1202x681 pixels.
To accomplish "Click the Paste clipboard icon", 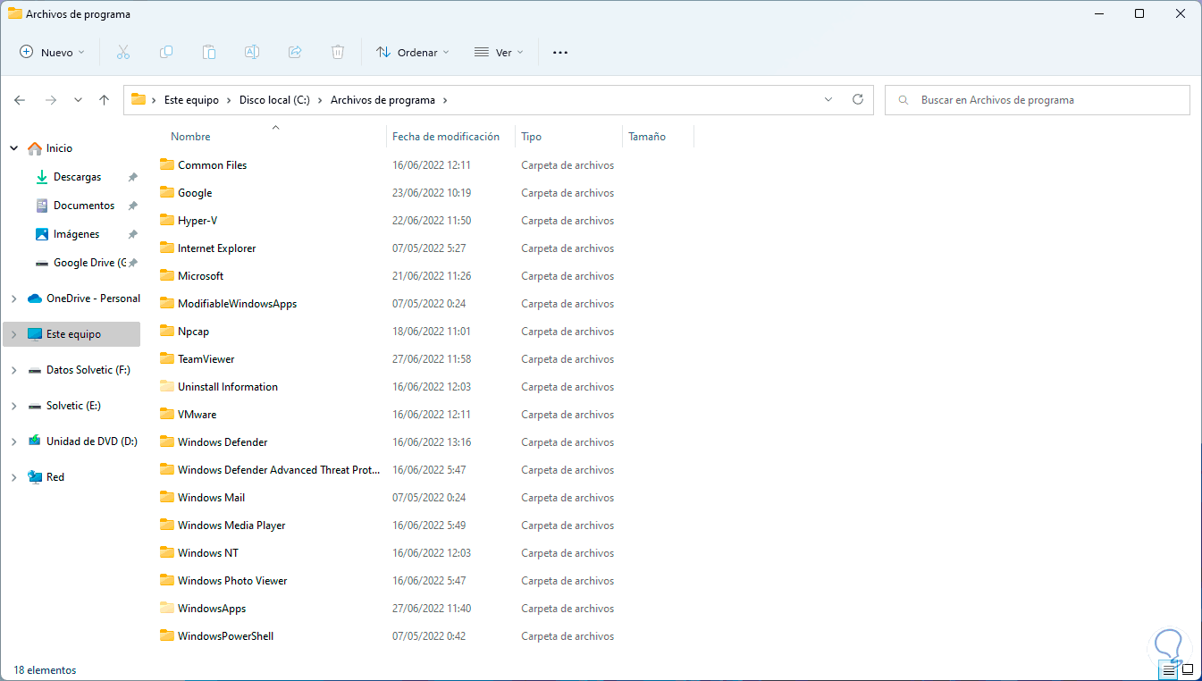I will (x=209, y=53).
